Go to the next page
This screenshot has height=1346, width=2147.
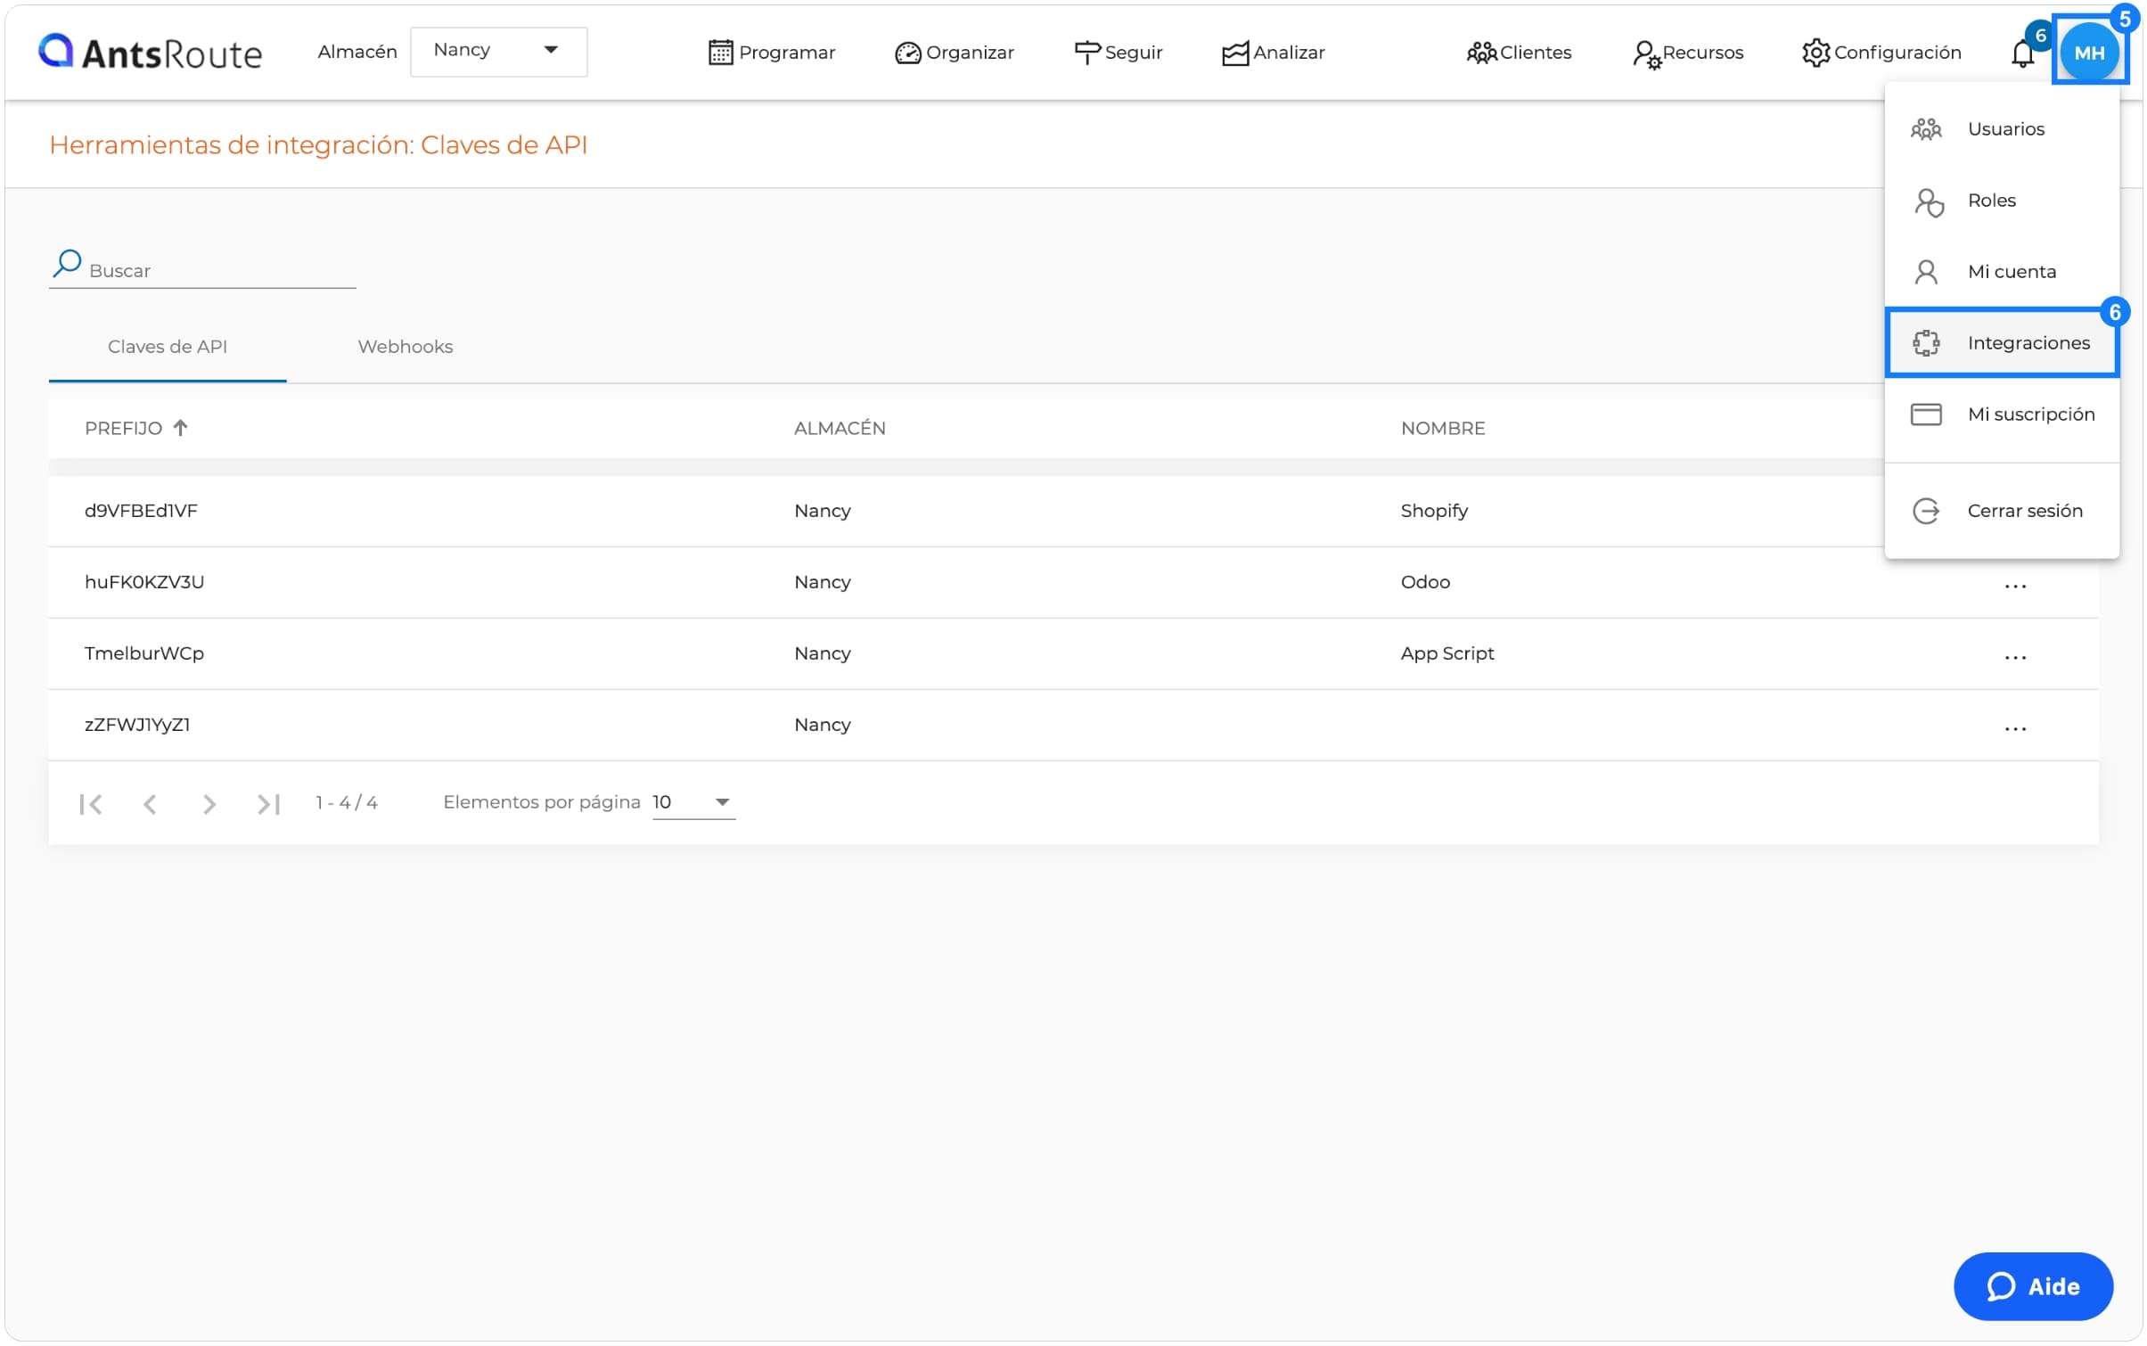(209, 803)
